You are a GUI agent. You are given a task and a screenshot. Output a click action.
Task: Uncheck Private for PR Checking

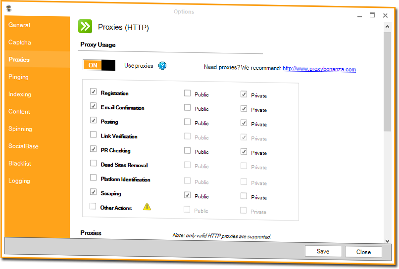tap(244, 152)
